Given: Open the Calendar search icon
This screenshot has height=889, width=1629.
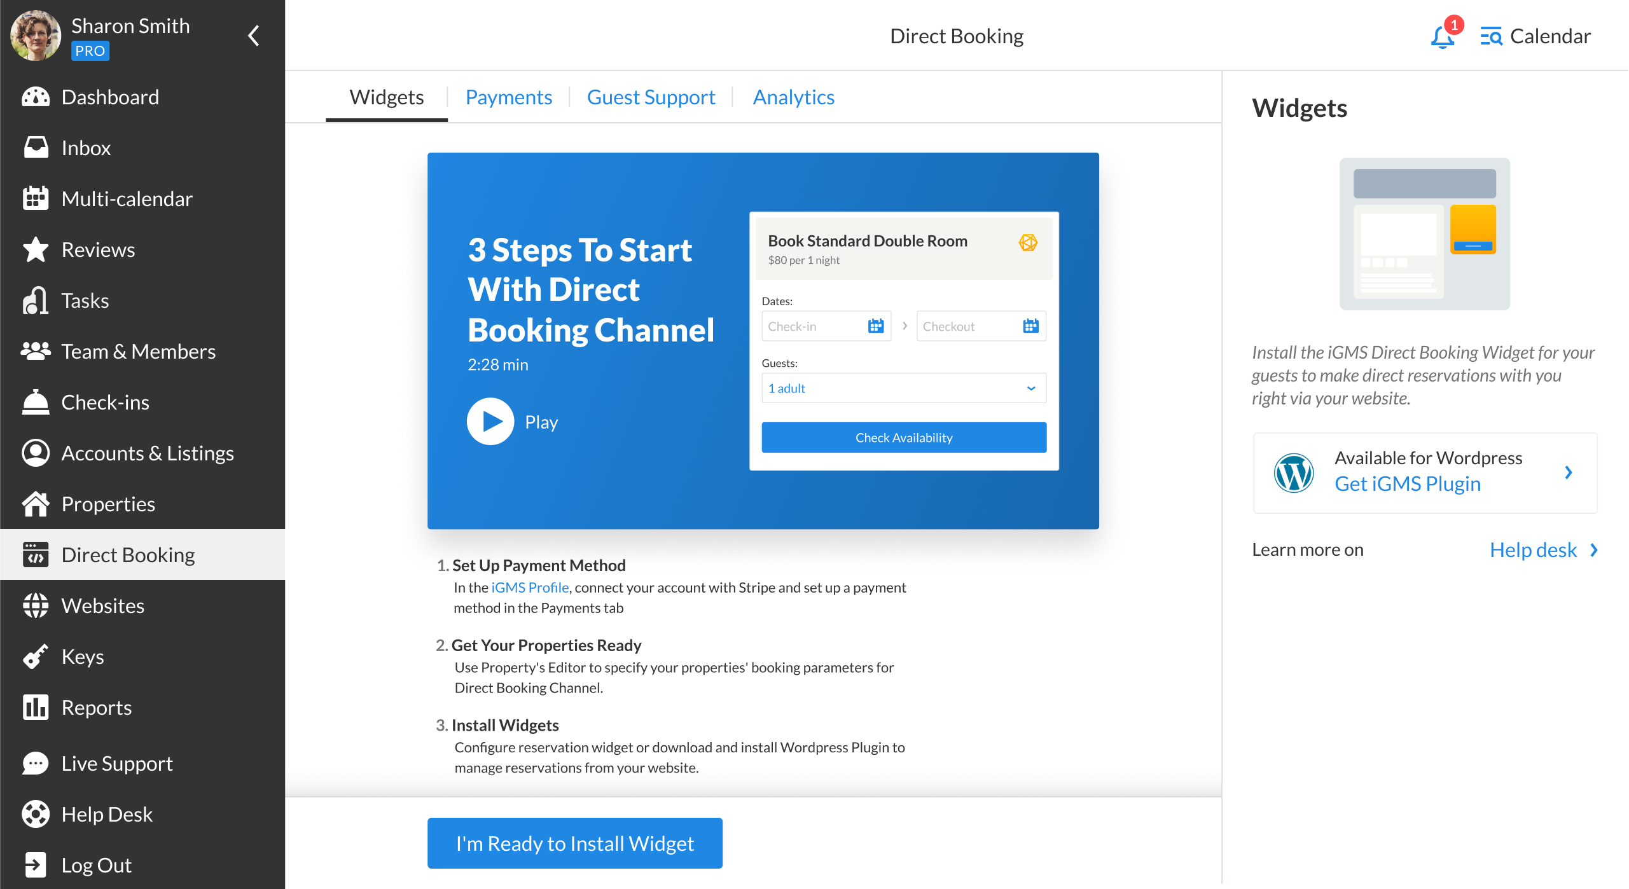Looking at the screenshot, I should 1490,36.
